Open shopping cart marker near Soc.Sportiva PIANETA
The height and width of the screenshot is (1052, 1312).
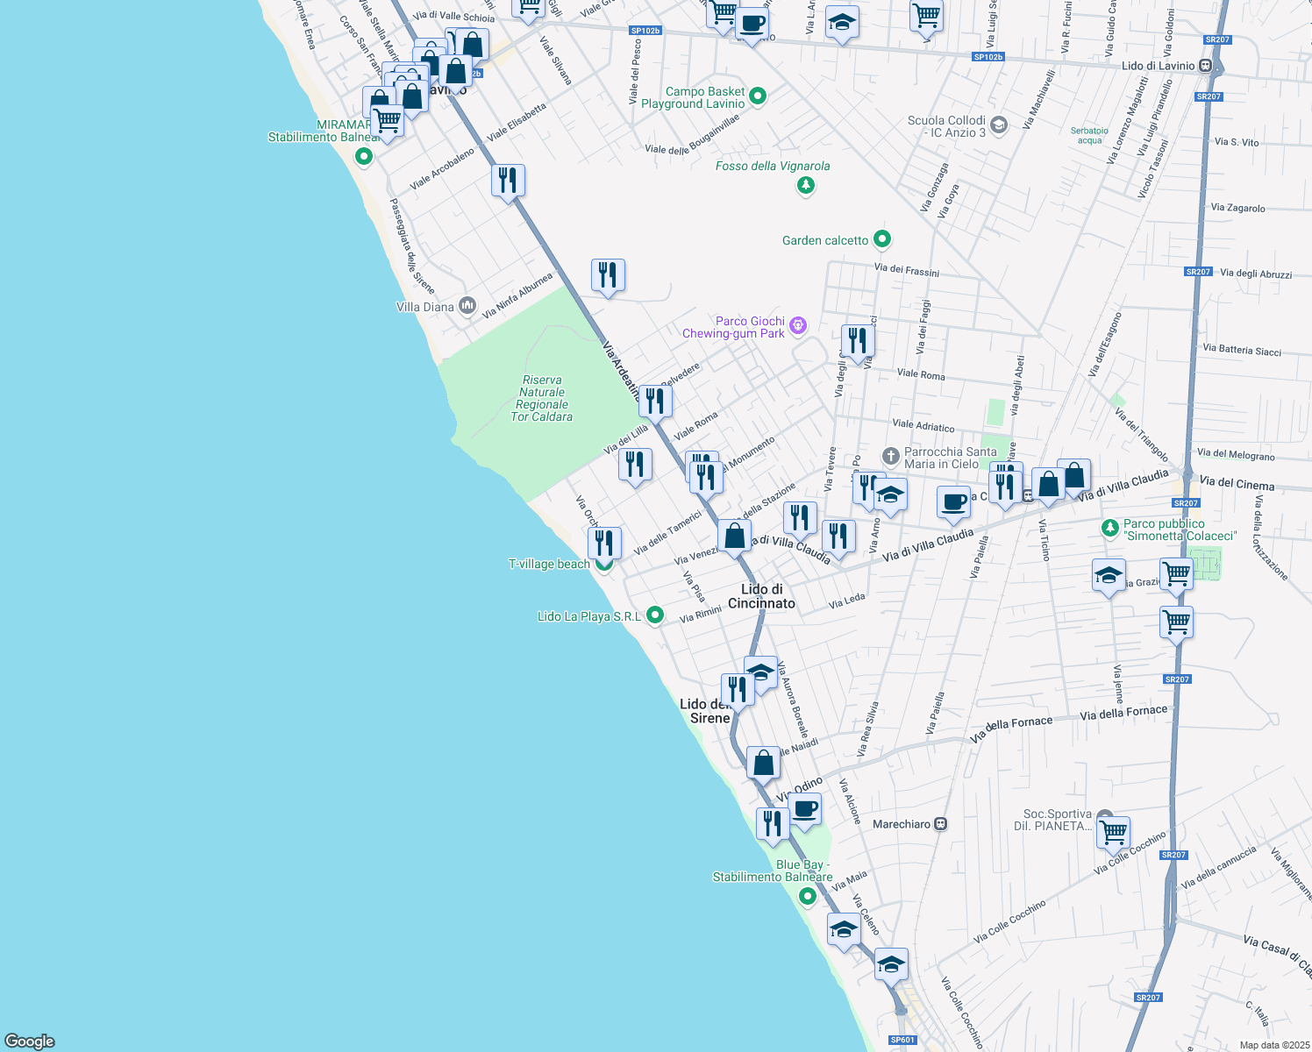pyautogui.click(x=1113, y=835)
